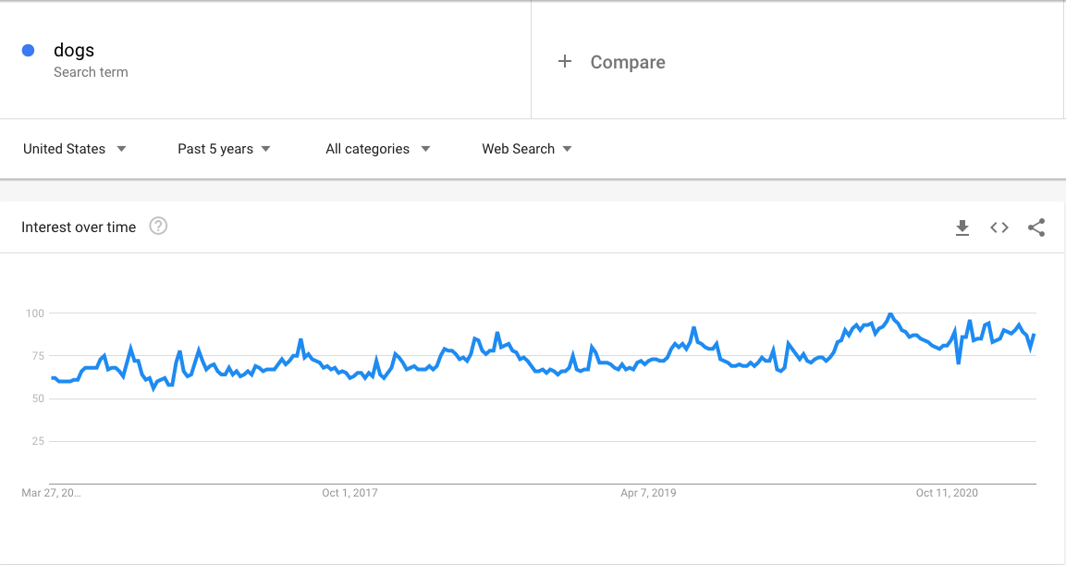Image resolution: width=1066 pixels, height=565 pixels.
Task: Select the Oct 11, 2020 axis label
Action: 947,493
